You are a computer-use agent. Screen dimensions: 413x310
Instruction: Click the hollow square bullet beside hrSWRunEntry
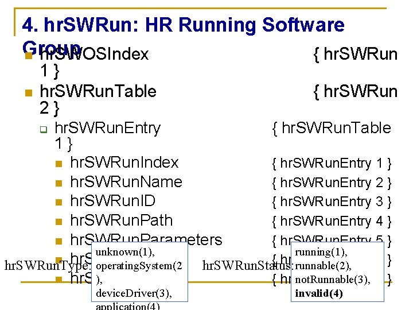click(44, 129)
